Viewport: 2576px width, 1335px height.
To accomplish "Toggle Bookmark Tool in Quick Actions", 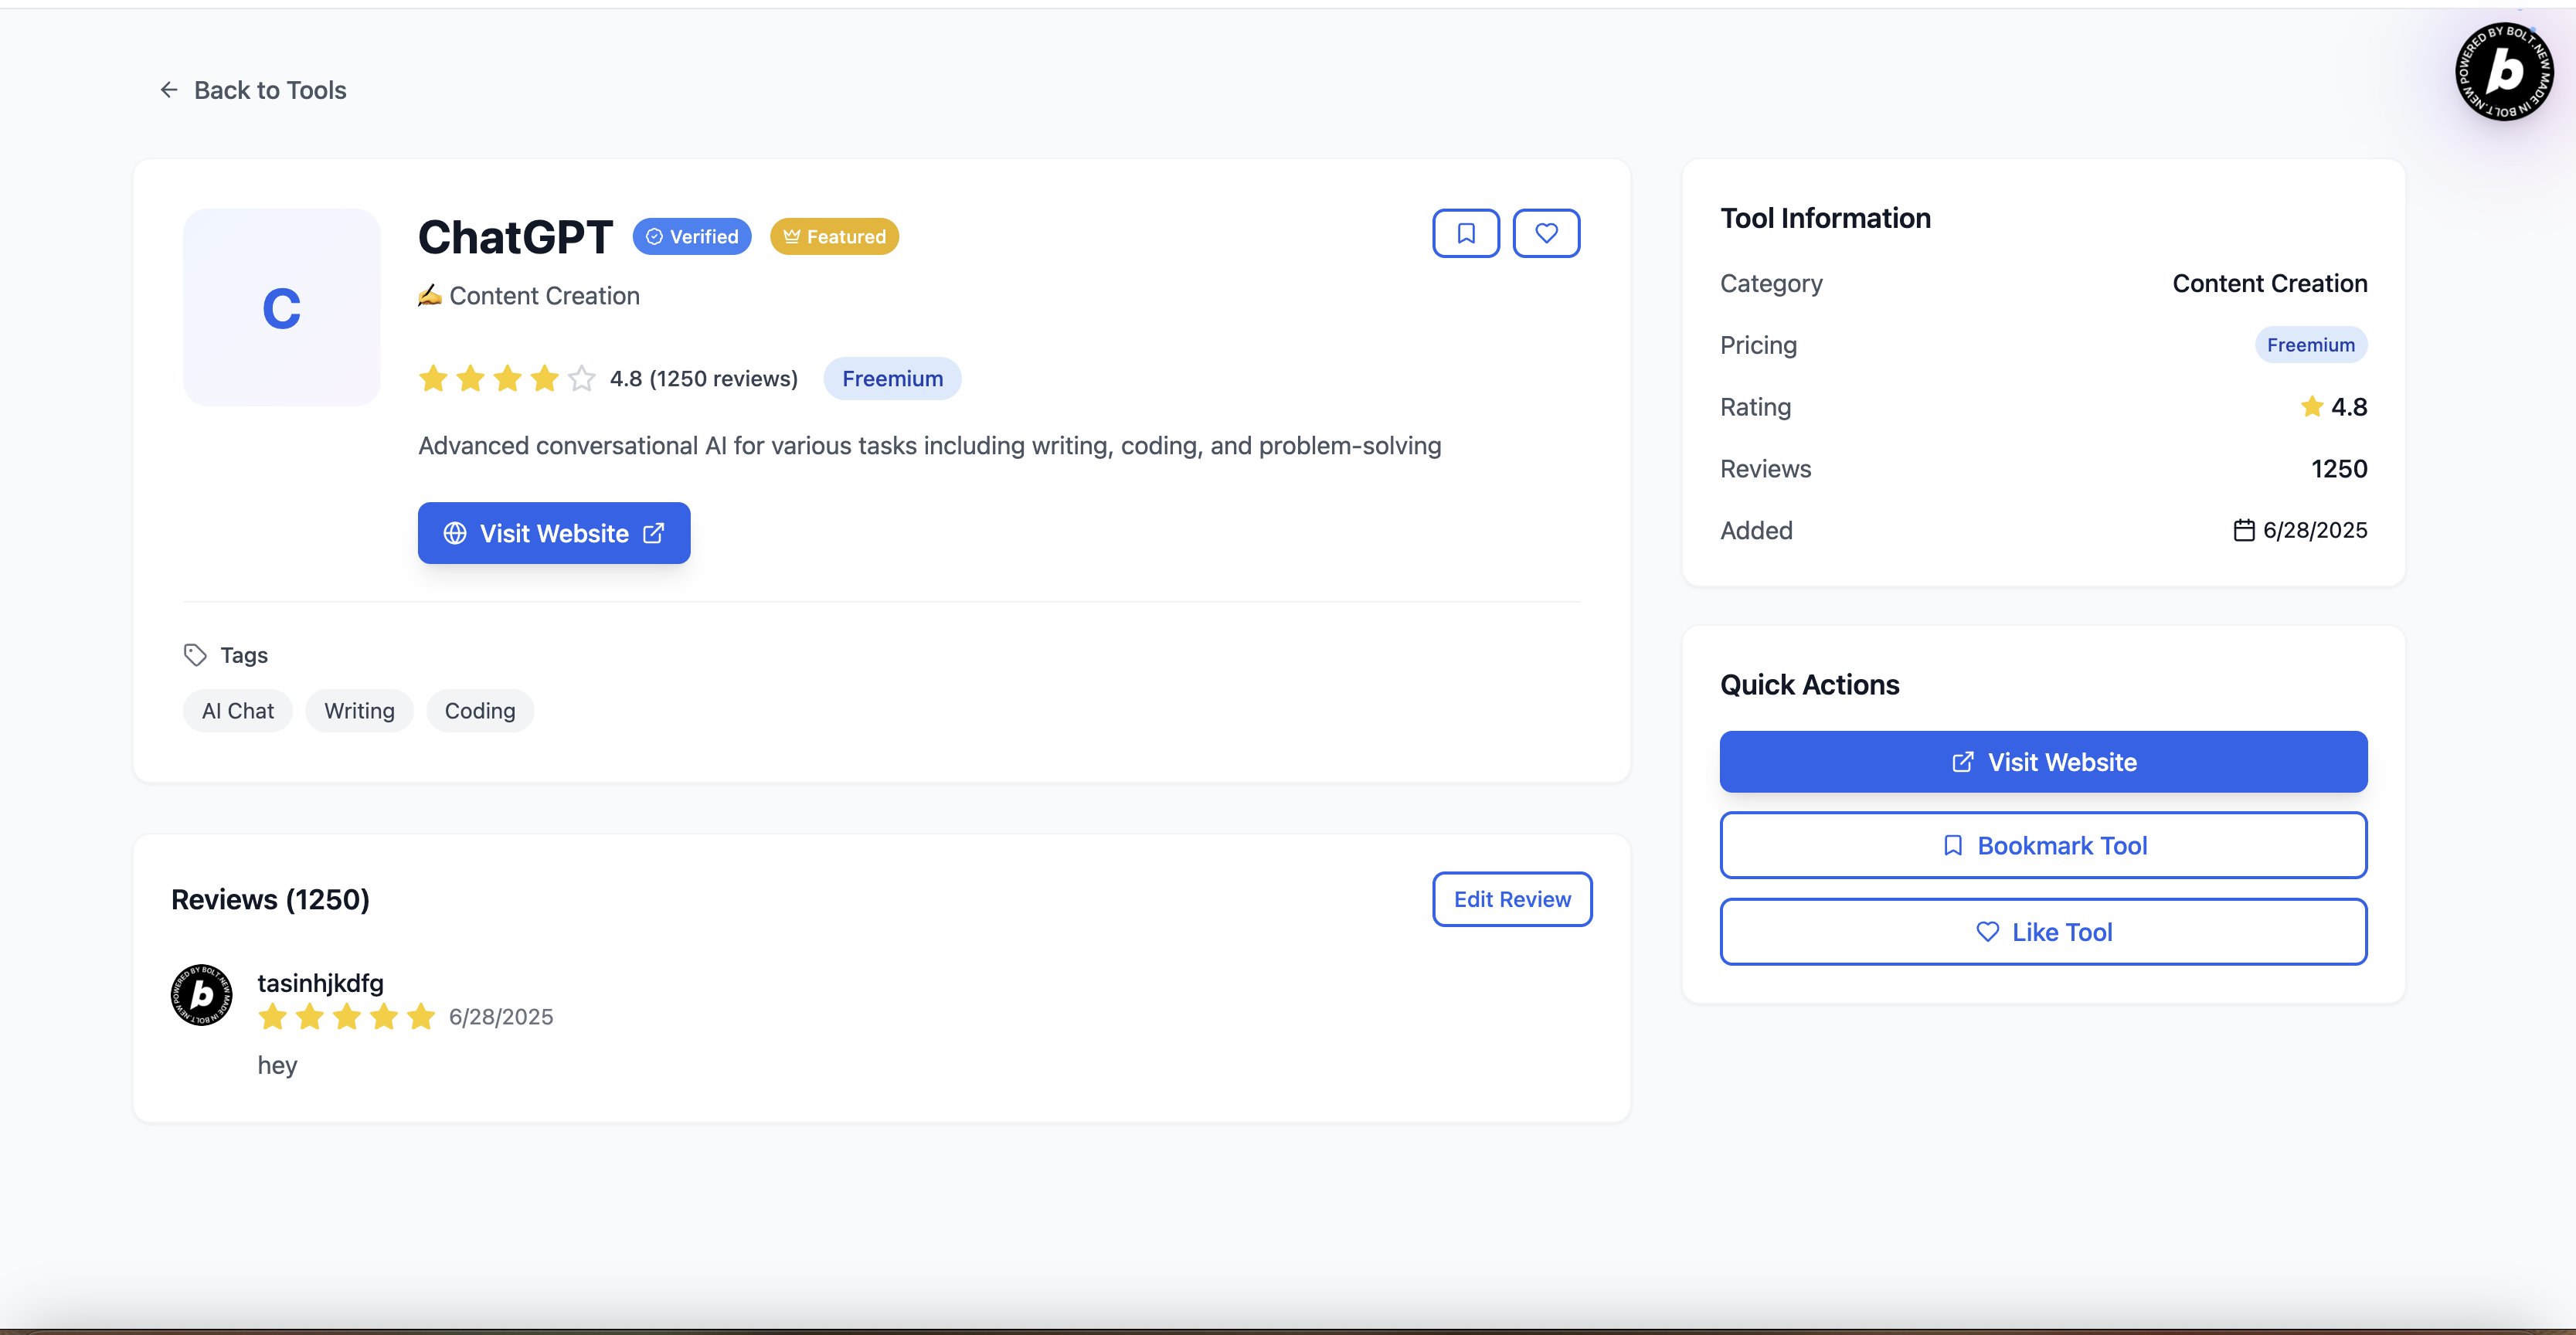I will point(2042,846).
